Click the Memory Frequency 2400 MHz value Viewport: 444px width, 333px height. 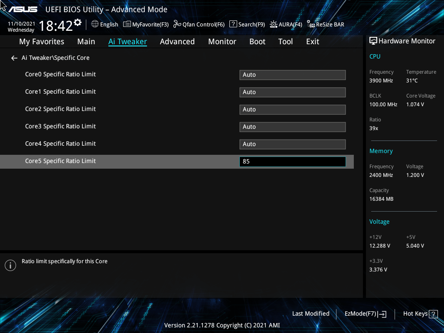pos(381,175)
